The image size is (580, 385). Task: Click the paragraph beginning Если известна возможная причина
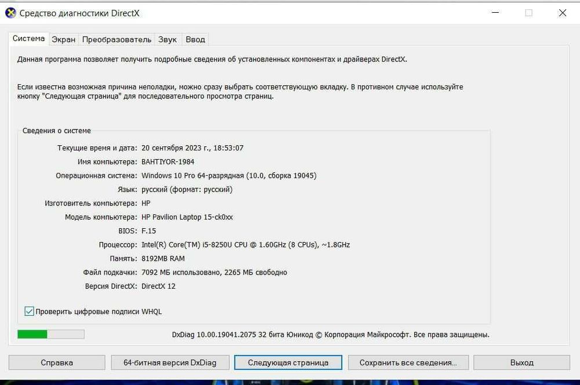pyautogui.click(x=240, y=91)
